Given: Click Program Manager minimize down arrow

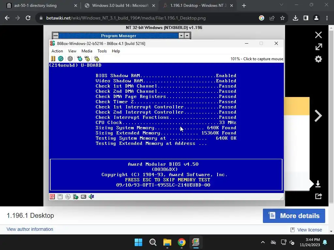Looking at the screenshot, I should [x=181, y=35].
